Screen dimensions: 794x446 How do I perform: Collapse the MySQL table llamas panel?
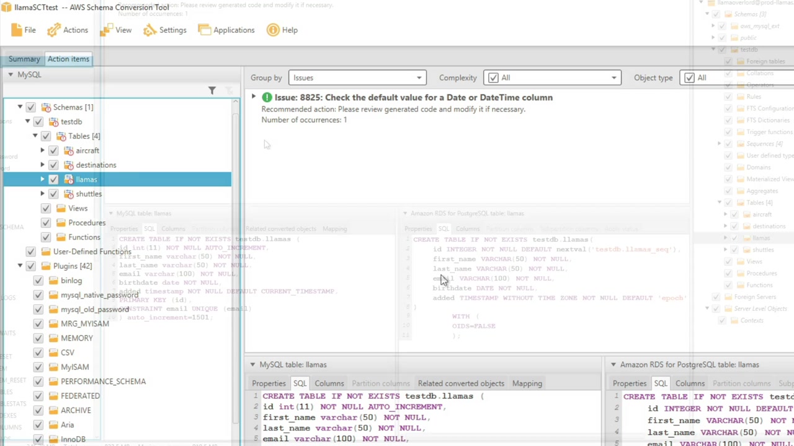point(252,365)
